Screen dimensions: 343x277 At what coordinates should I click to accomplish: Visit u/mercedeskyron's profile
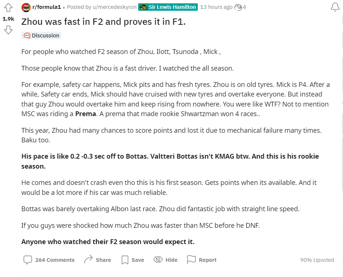pos(114,7)
